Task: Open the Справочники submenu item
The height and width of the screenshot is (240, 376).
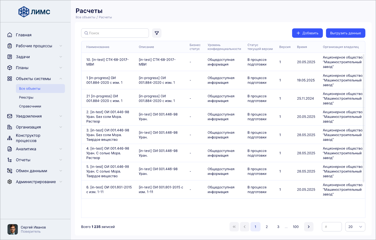Action: coord(30,106)
